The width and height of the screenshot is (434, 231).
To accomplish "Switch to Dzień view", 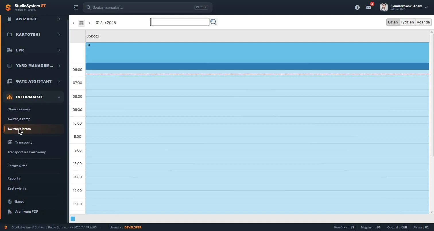I will click(393, 22).
